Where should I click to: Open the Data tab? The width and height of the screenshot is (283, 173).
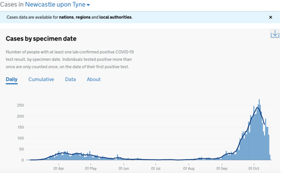70,79
